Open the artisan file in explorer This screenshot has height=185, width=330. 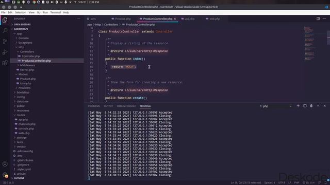(x=21, y=174)
